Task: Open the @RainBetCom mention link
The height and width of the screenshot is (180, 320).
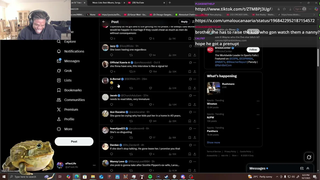Action: tap(223, 65)
